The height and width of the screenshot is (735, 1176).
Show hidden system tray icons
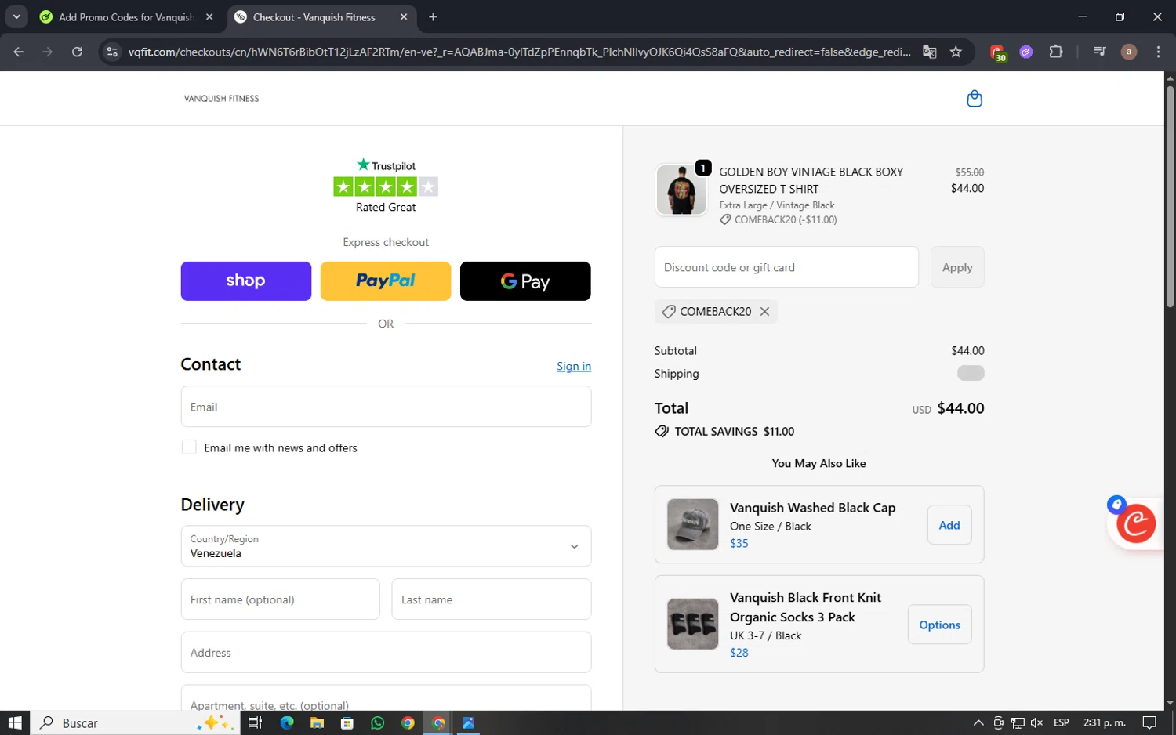pyautogui.click(x=978, y=722)
